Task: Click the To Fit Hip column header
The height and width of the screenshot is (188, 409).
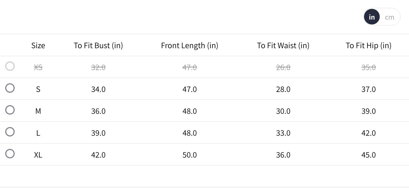Action: (368, 46)
